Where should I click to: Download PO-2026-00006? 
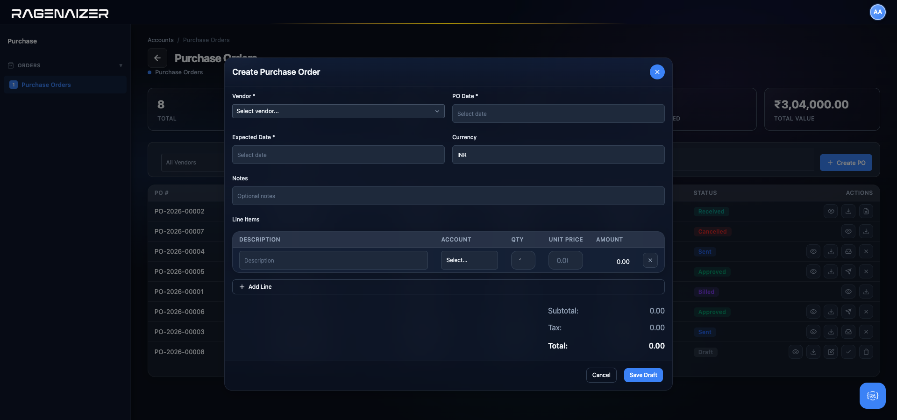pyautogui.click(x=831, y=312)
